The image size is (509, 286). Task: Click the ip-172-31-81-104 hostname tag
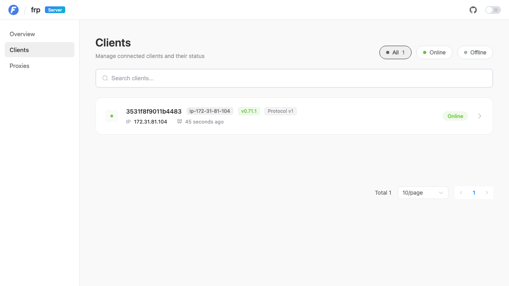210,111
